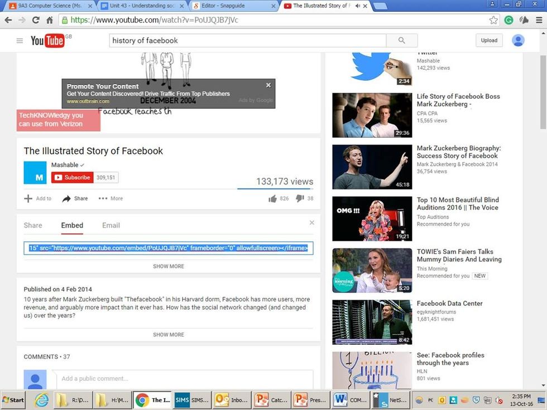The height and width of the screenshot is (410, 547).
Task: Click page vertical scrollbar
Action: [x=543, y=91]
